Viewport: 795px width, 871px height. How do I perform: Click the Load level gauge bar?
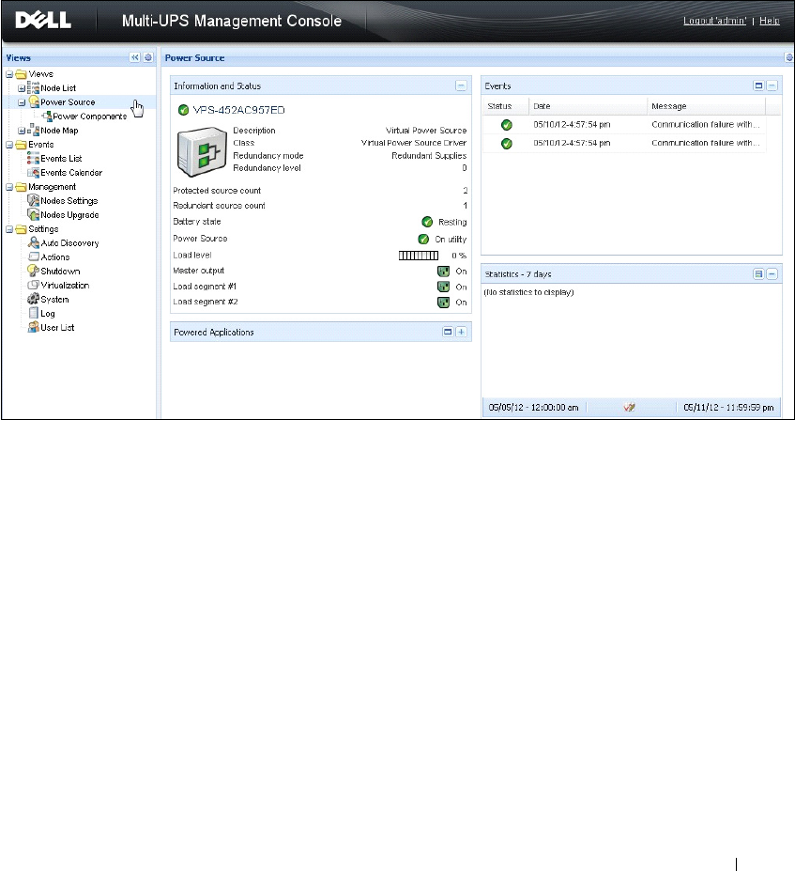419,256
